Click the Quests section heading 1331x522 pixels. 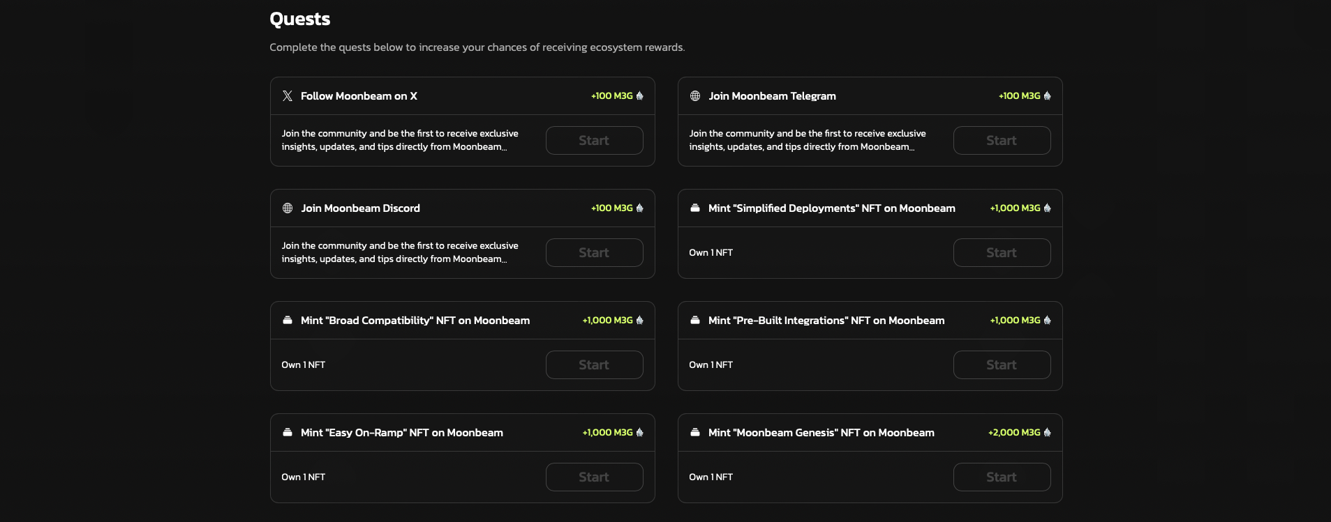(300, 19)
